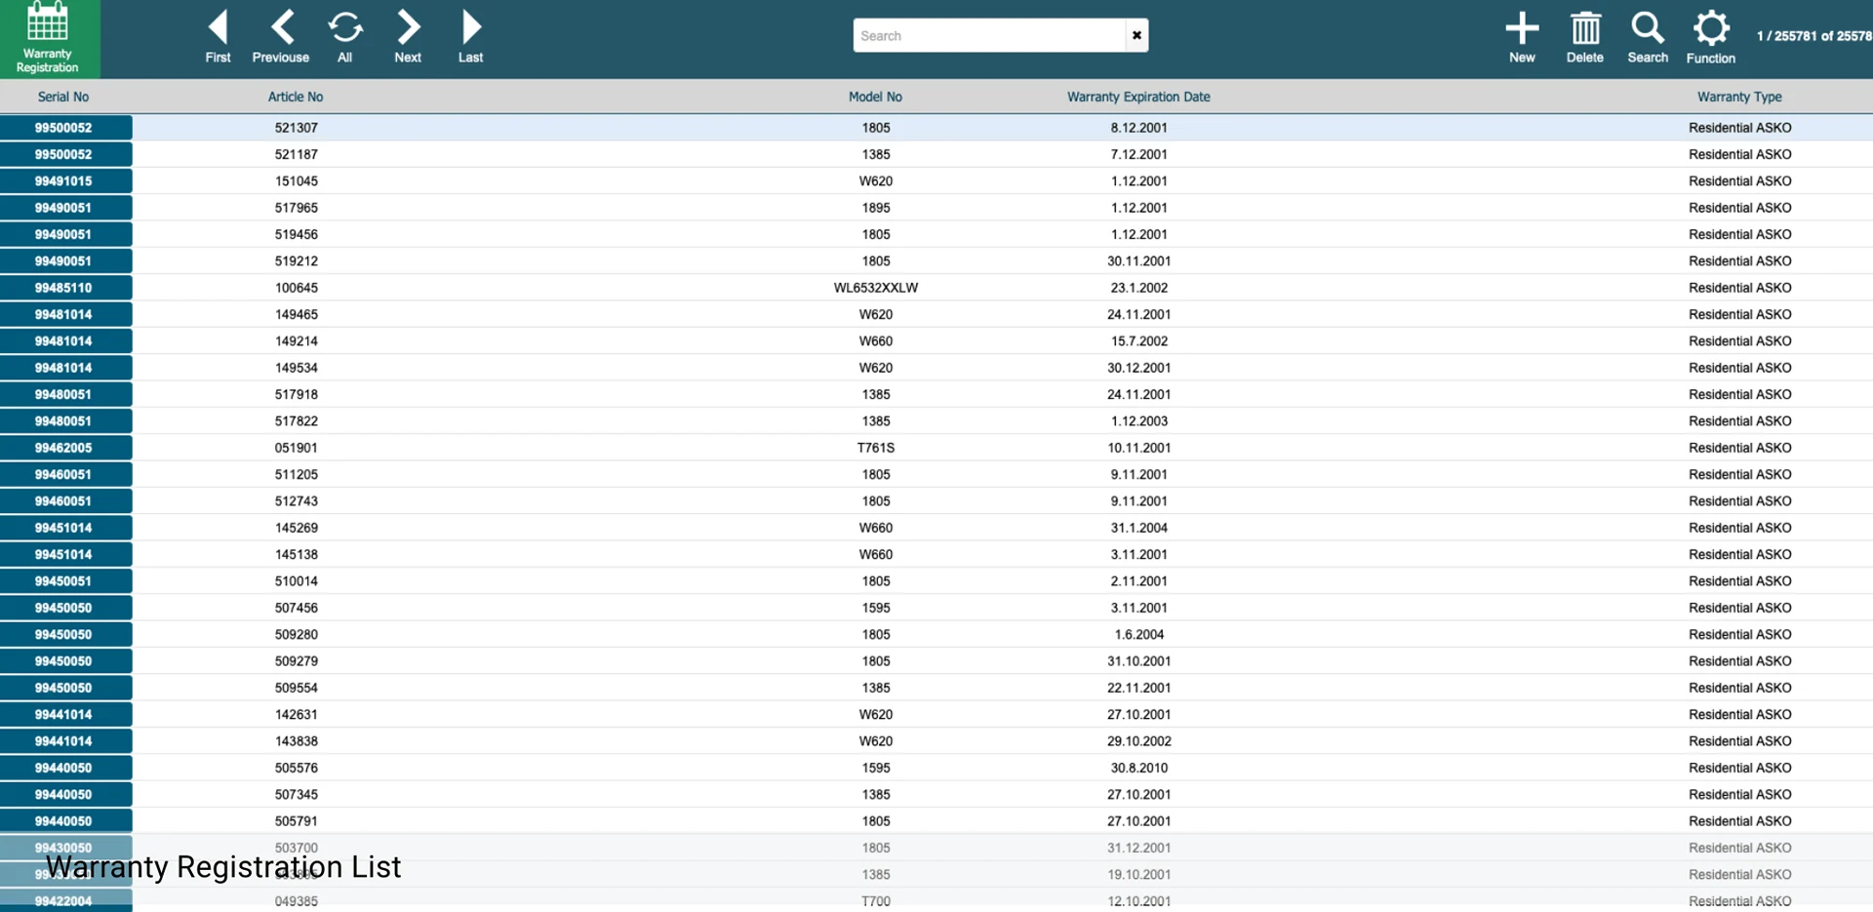This screenshot has height=912, width=1873.
Task: Delete the current record via trash icon
Action: click(x=1585, y=37)
